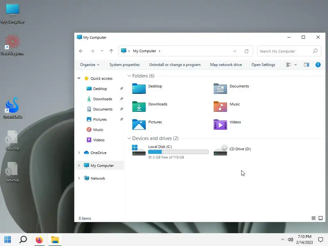The image size is (328, 246).
Task: Select OneDrive in the sidebar
Action: coord(98,153)
